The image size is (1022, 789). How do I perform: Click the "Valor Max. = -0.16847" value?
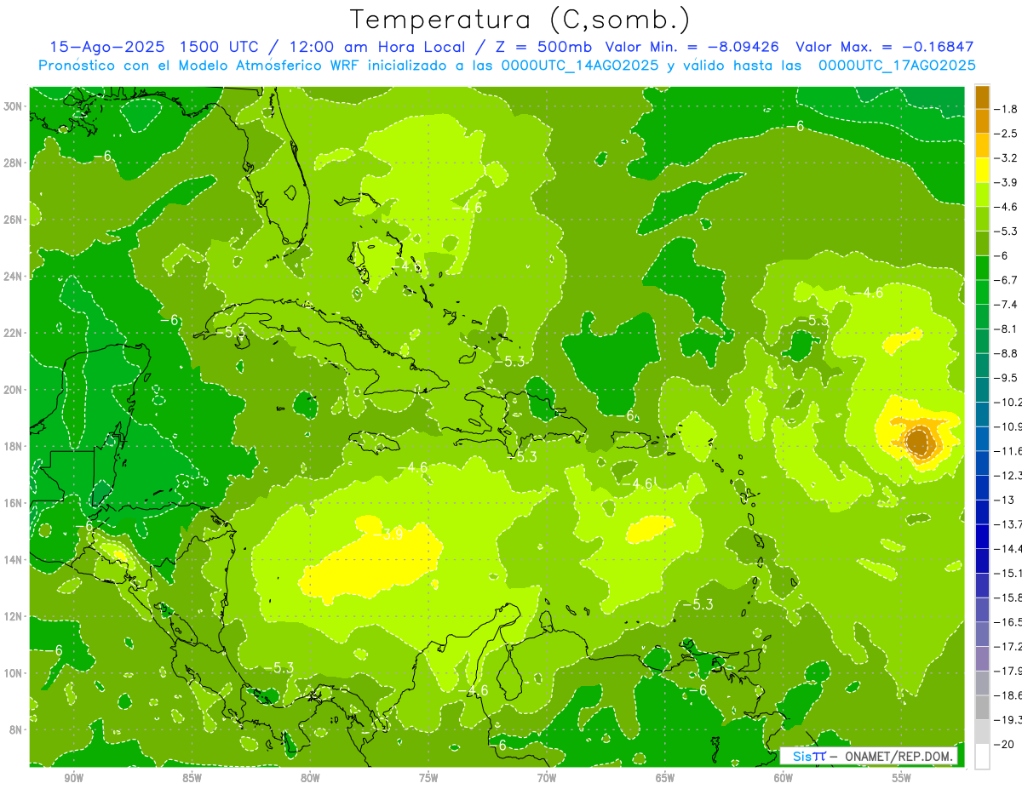point(884,47)
